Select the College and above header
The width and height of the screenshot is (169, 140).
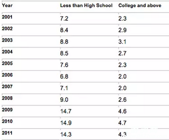pyautogui.click(x=140, y=5)
